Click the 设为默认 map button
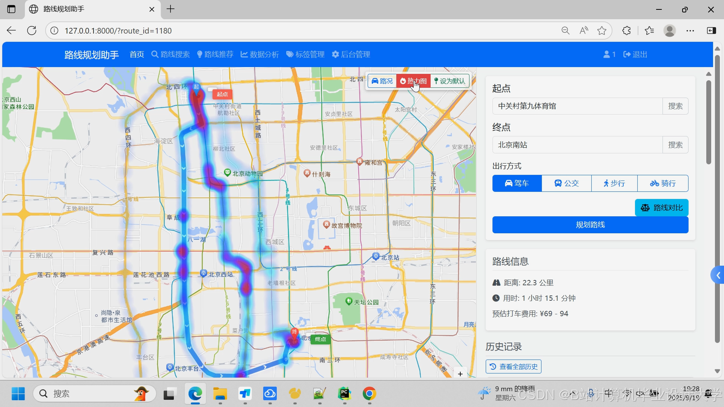The image size is (724, 407). [450, 81]
